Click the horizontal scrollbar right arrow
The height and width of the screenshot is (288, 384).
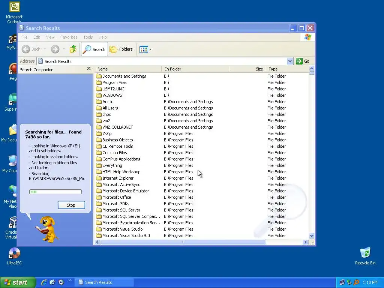click(x=305, y=242)
